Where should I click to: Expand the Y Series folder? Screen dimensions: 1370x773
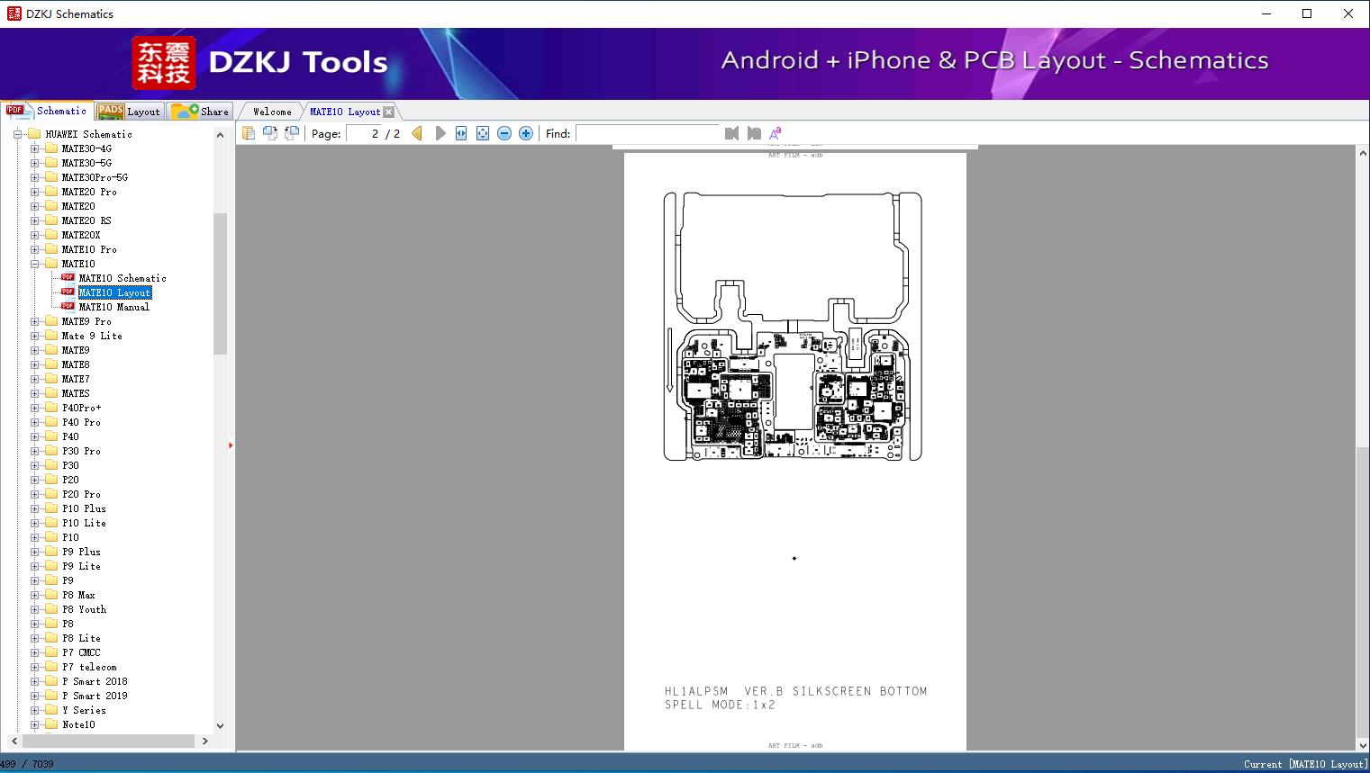(x=35, y=710)
